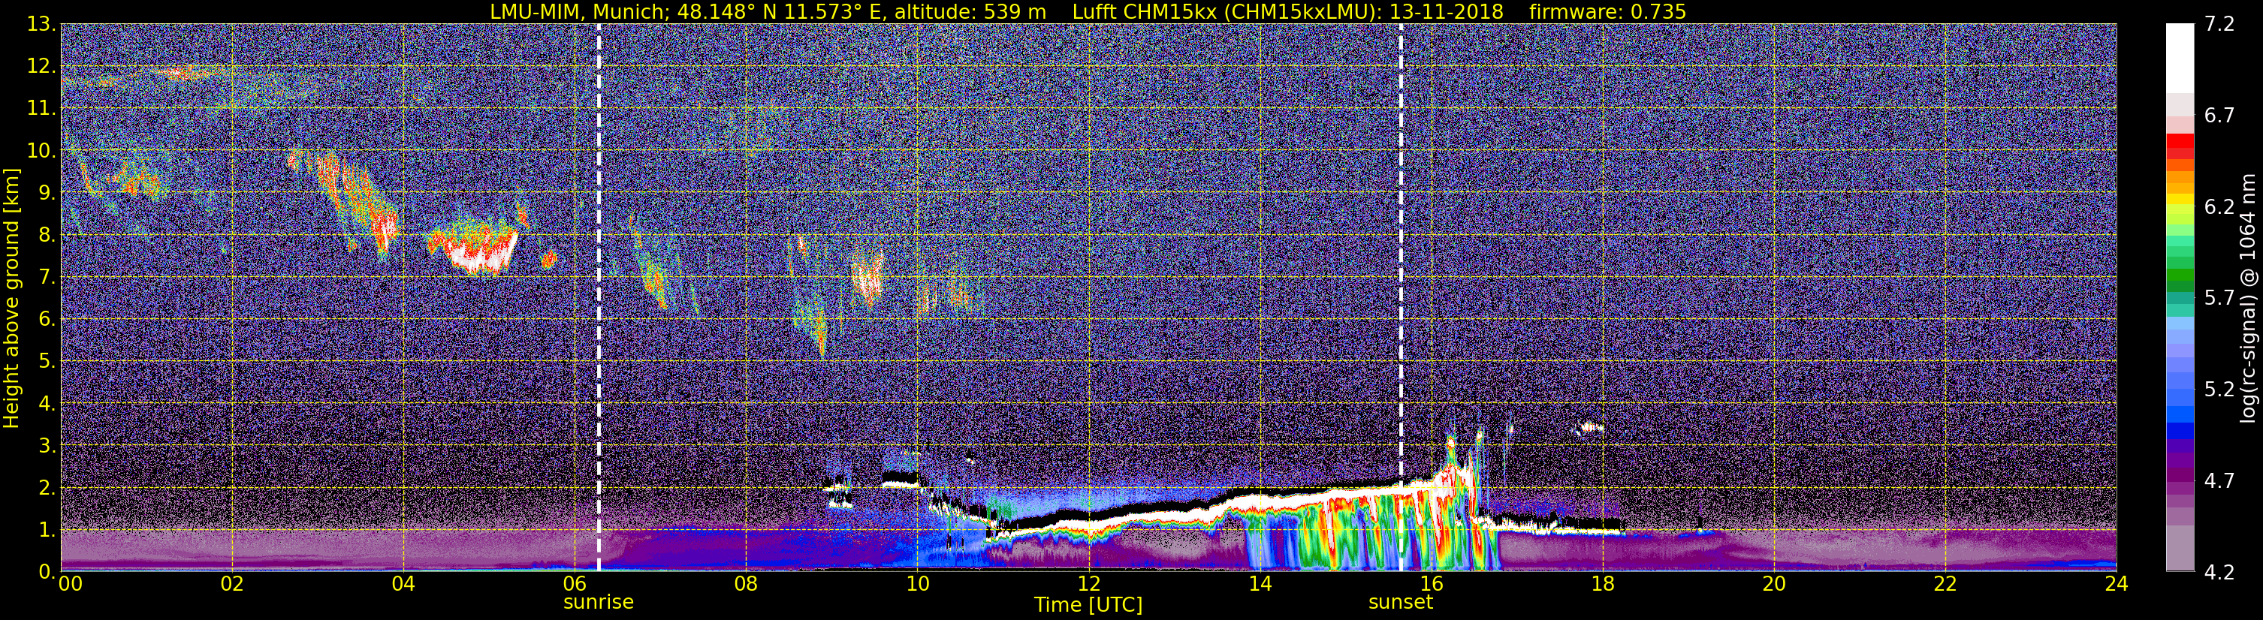Image resolution: width=2263 pixels, height=620 pixels.
Task: Click the time axis tick label '12'
Action: 1088,584
